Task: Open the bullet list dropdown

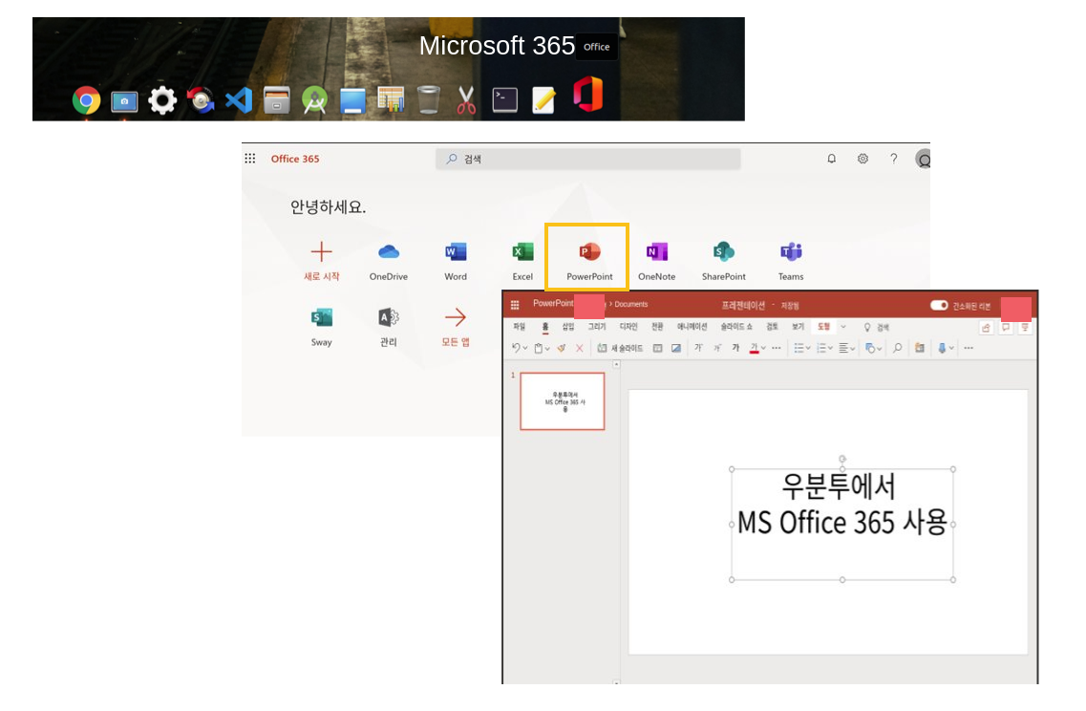Action: click(807, 348)
